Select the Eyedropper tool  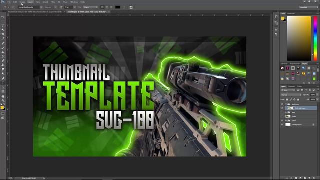(x=3, y=39)
